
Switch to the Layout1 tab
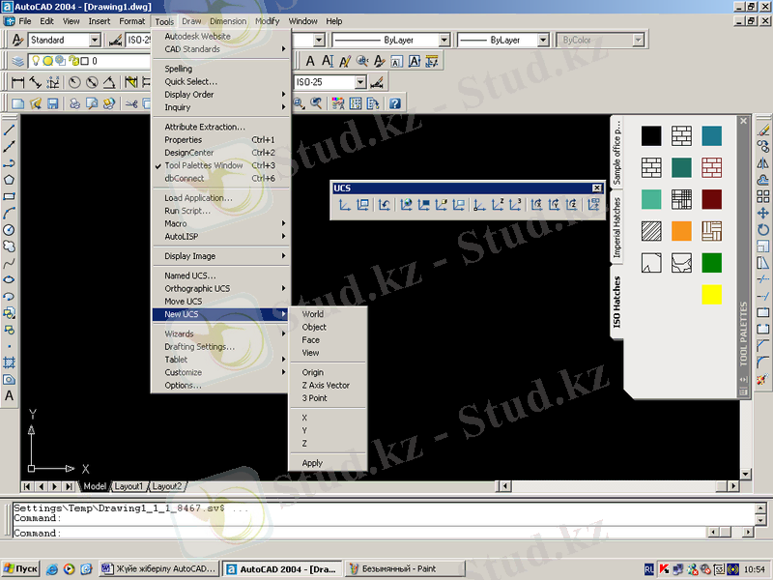[x=129, y=486]
